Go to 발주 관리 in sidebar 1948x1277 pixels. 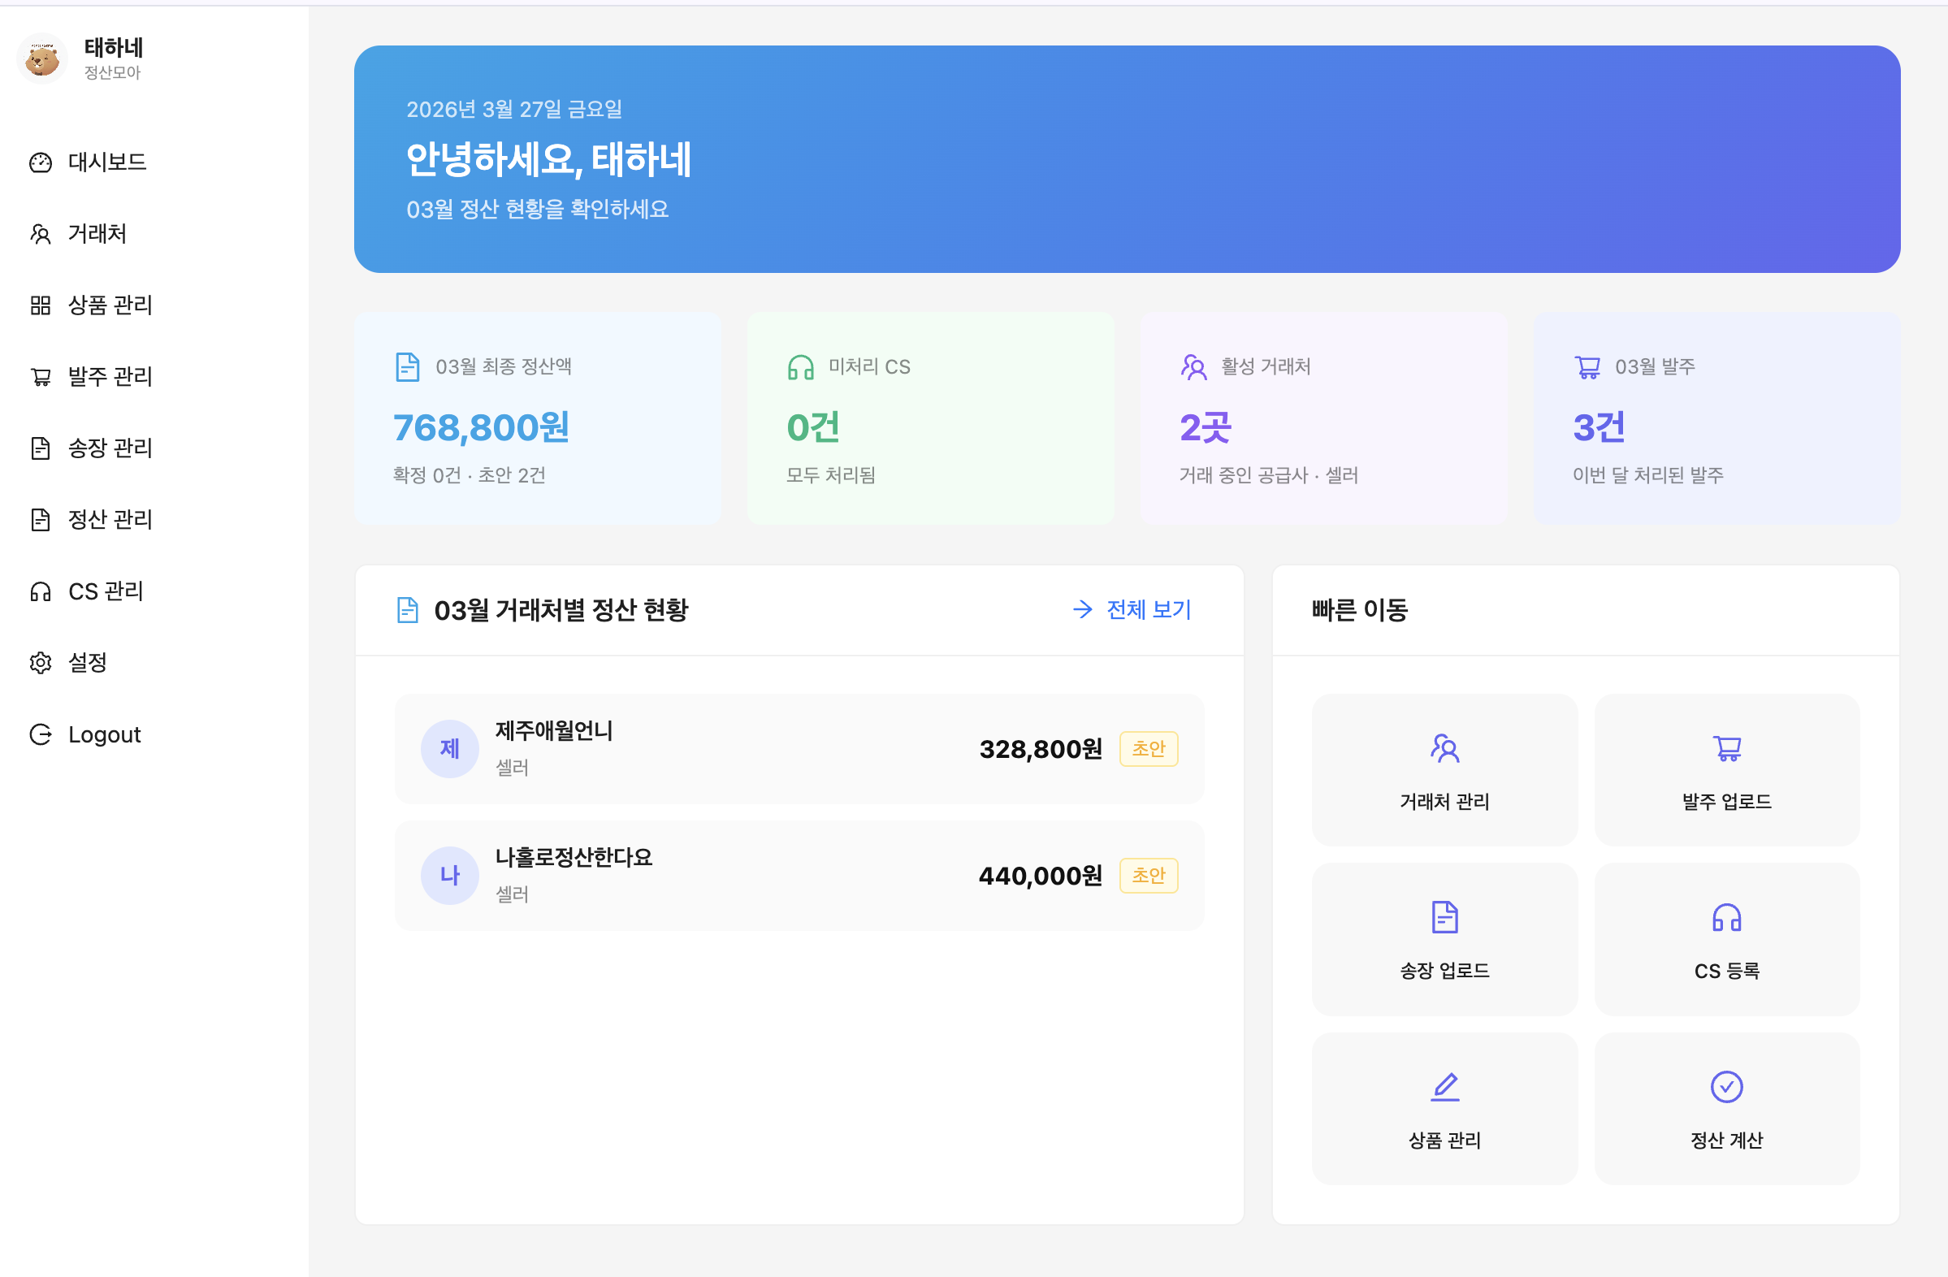tap(110, 377)
